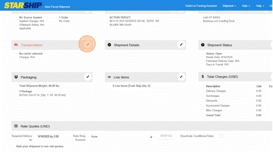Open the Rate dropdown menu
273x152 pixels.
(x=246, y=6)
